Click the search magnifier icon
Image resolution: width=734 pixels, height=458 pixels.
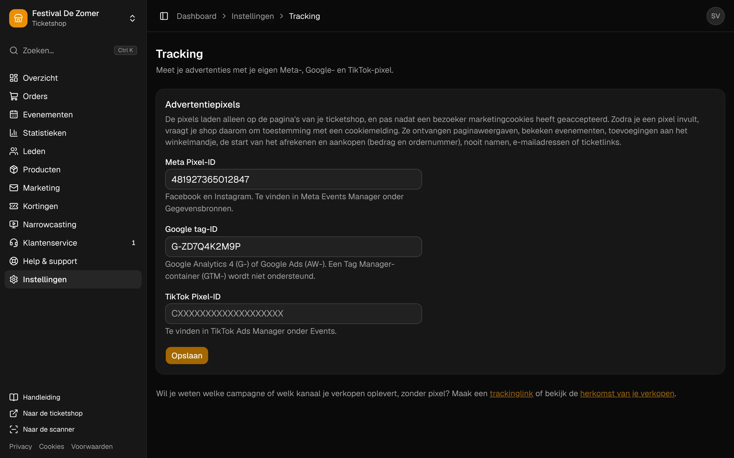[14, 50]
